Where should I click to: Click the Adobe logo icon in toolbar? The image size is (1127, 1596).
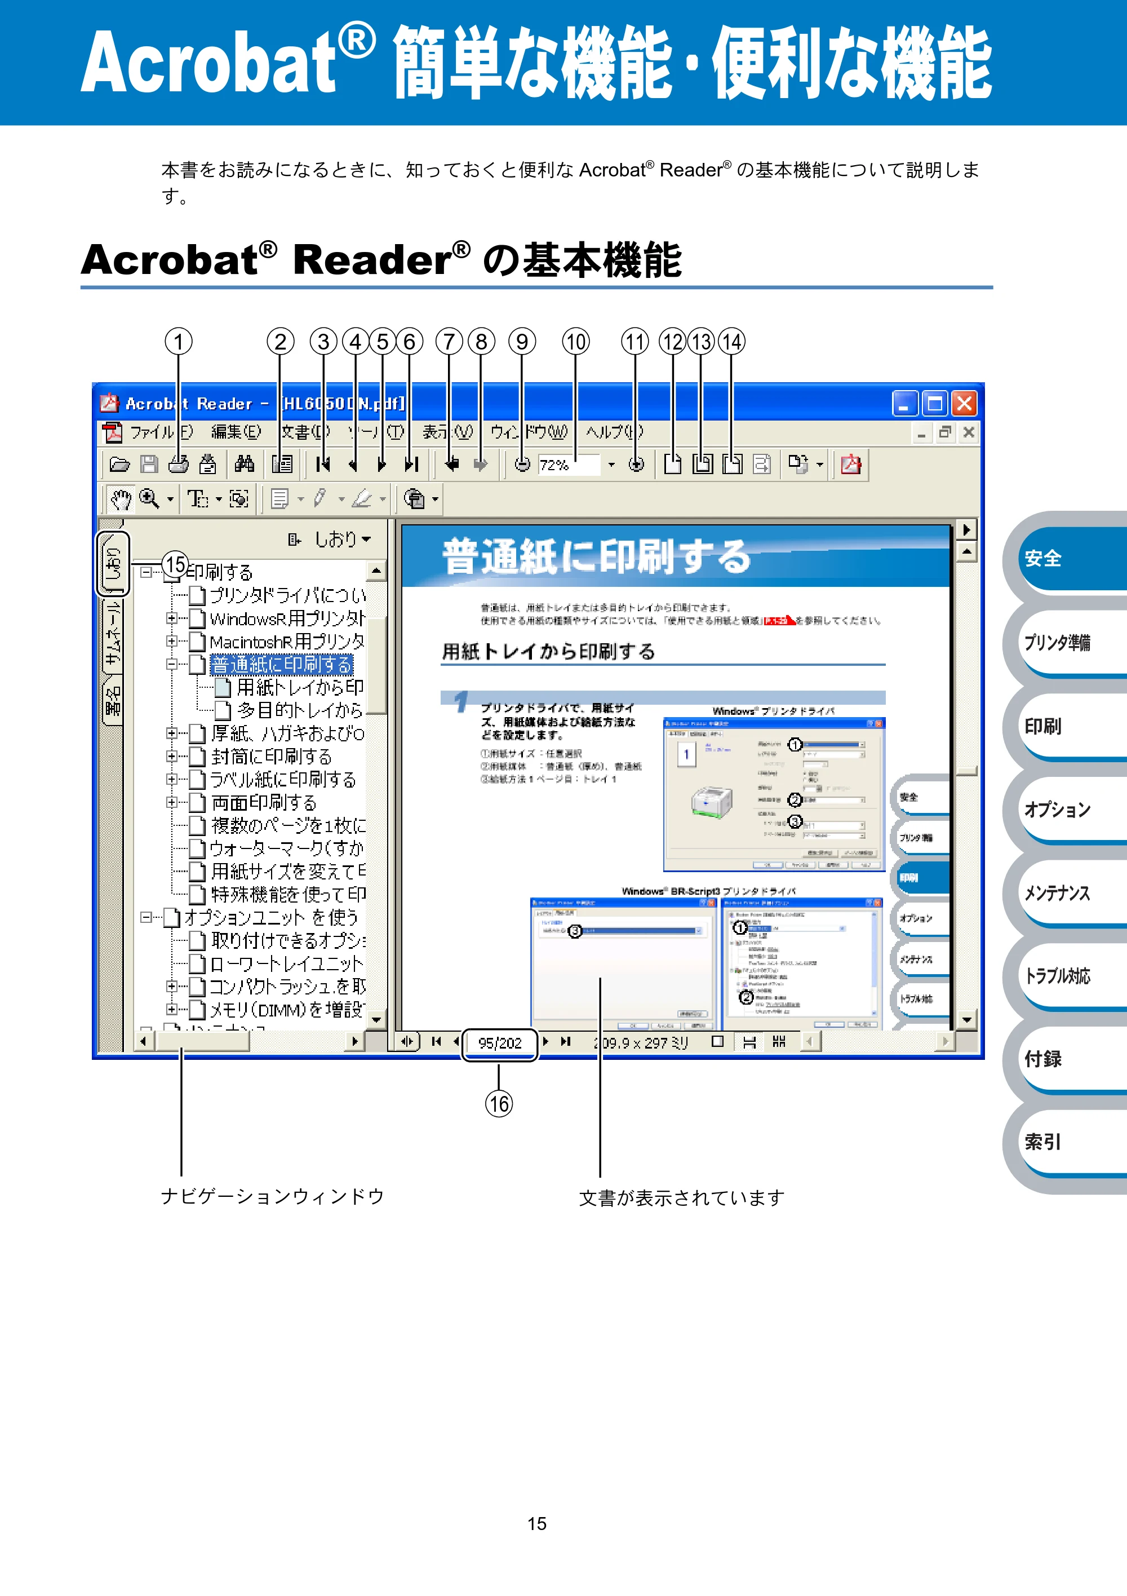pyautogui.click(x=850, y=465)
